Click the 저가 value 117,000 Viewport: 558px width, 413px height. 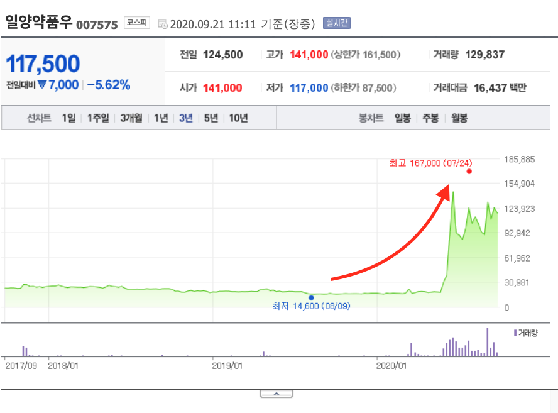309,88
